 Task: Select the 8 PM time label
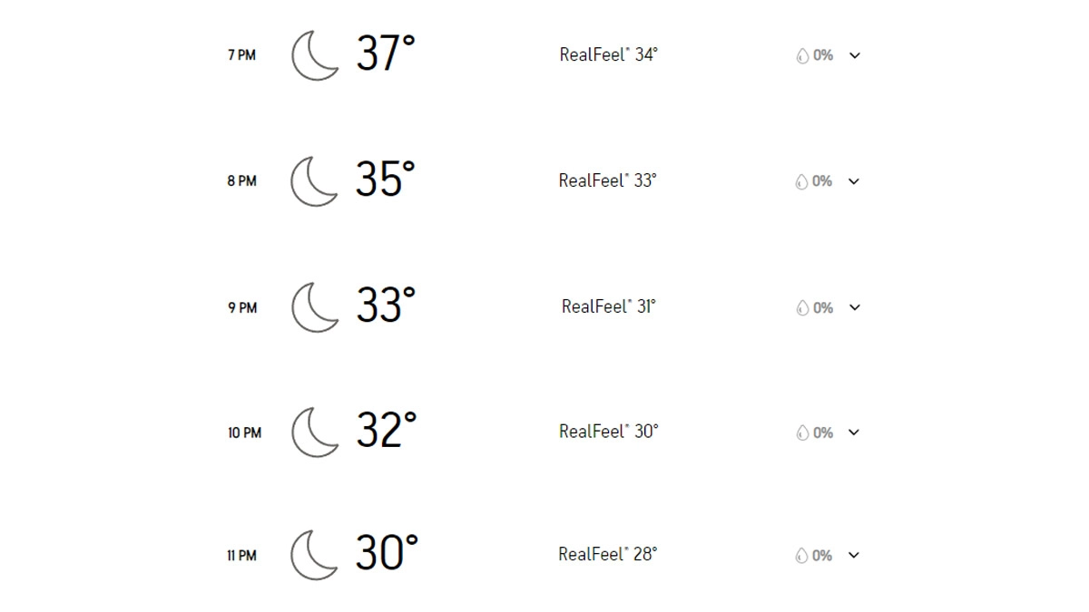241,181
